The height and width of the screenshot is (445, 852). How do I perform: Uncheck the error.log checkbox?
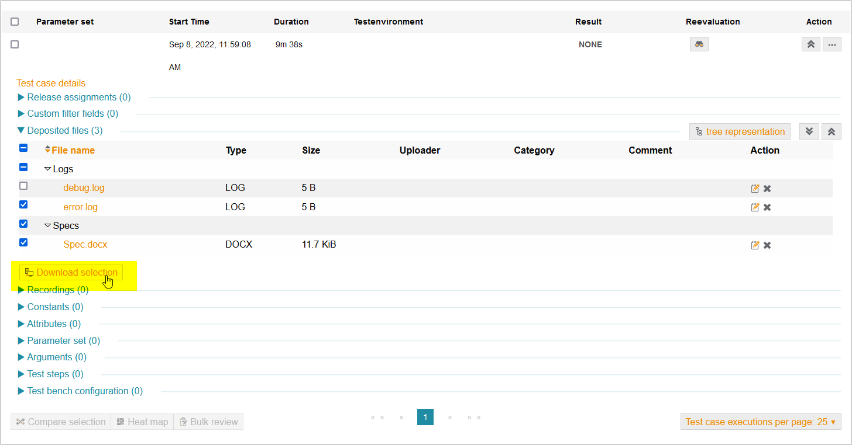pyautogui.click(x=23, y=204)
